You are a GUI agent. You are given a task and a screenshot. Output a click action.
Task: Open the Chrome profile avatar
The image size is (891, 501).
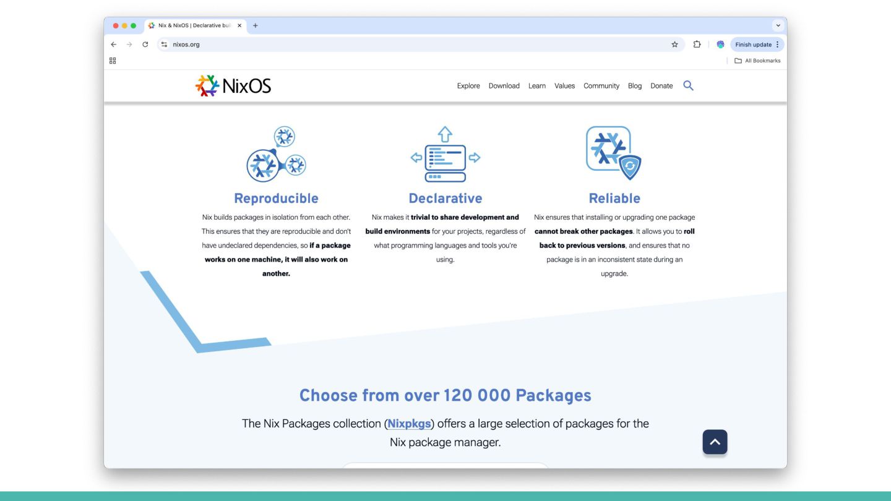click(x=720, y=45)
